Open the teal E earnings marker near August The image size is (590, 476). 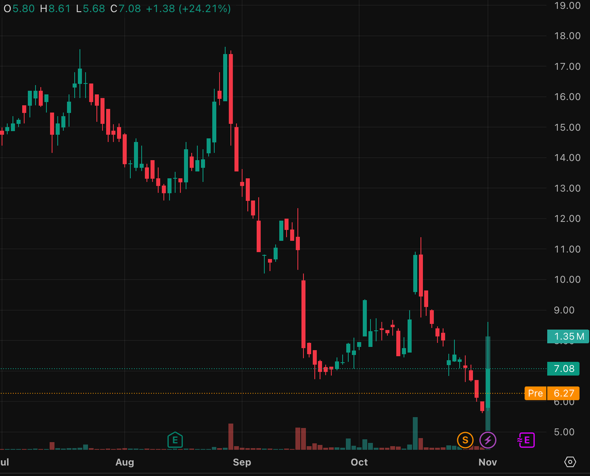(x=175, y=440)
